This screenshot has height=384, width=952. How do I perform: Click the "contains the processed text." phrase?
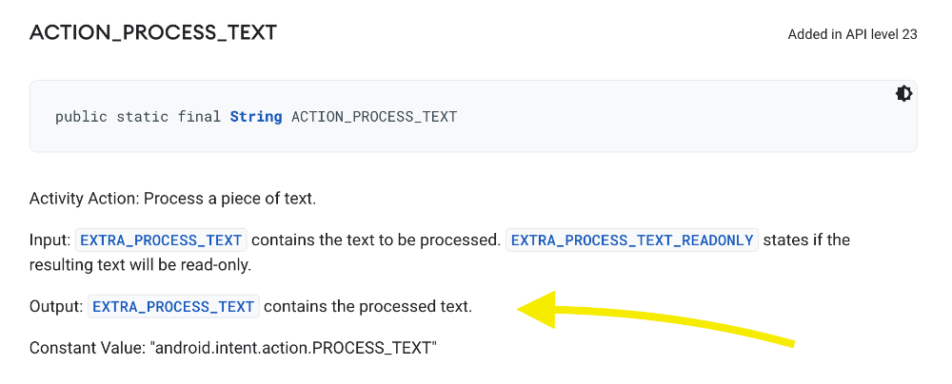click(367, 306)
